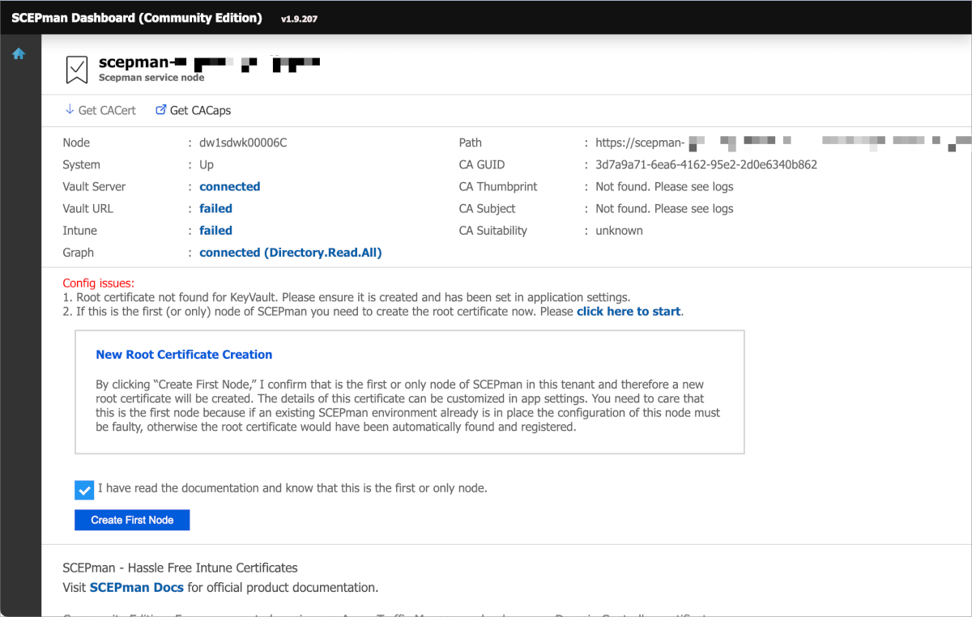Click the Vault URL 'failed' status
The image size is (972, 617).
pos(215,208)
